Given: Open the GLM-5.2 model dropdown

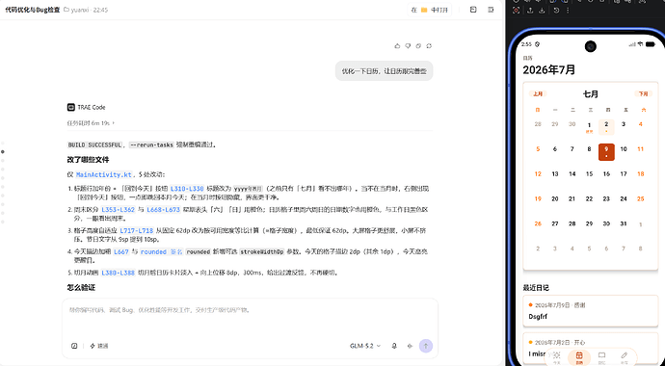Looking at the screenshot, I should tap(365, 346).
